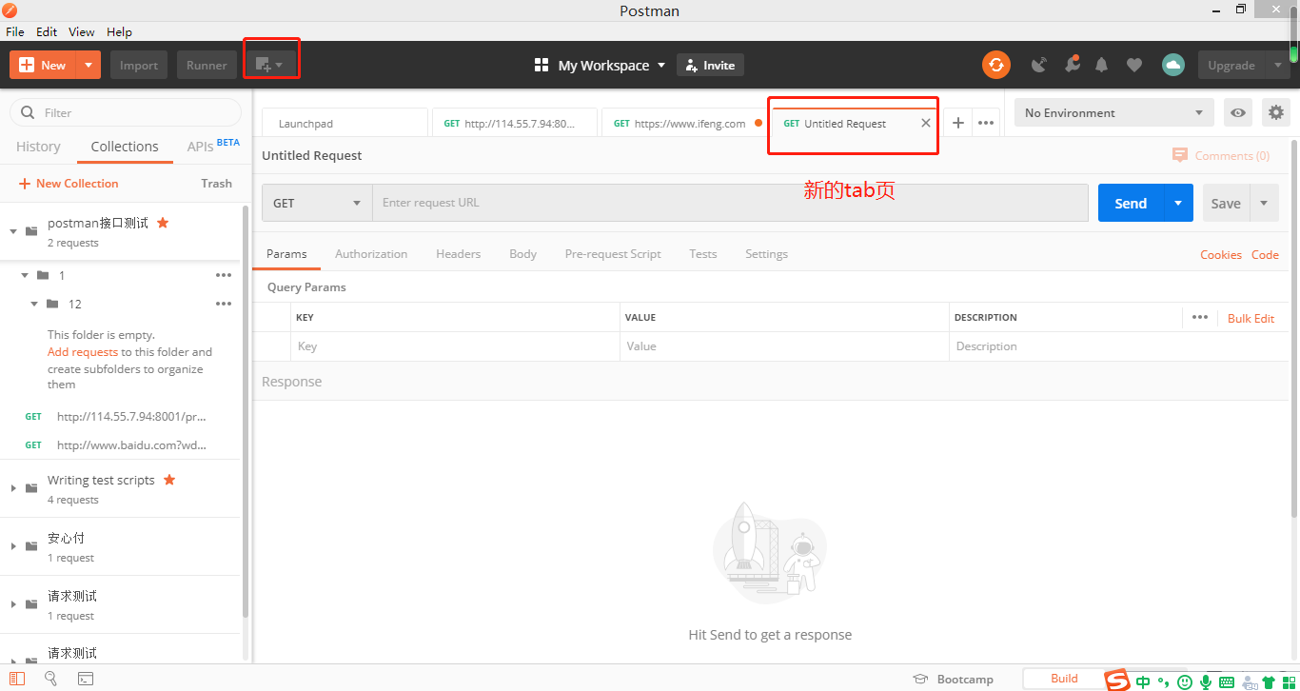The height and width of the screenshot is (691, 1300).
Task: Click the Key cell in Query Params
Action: coord(455,346)
